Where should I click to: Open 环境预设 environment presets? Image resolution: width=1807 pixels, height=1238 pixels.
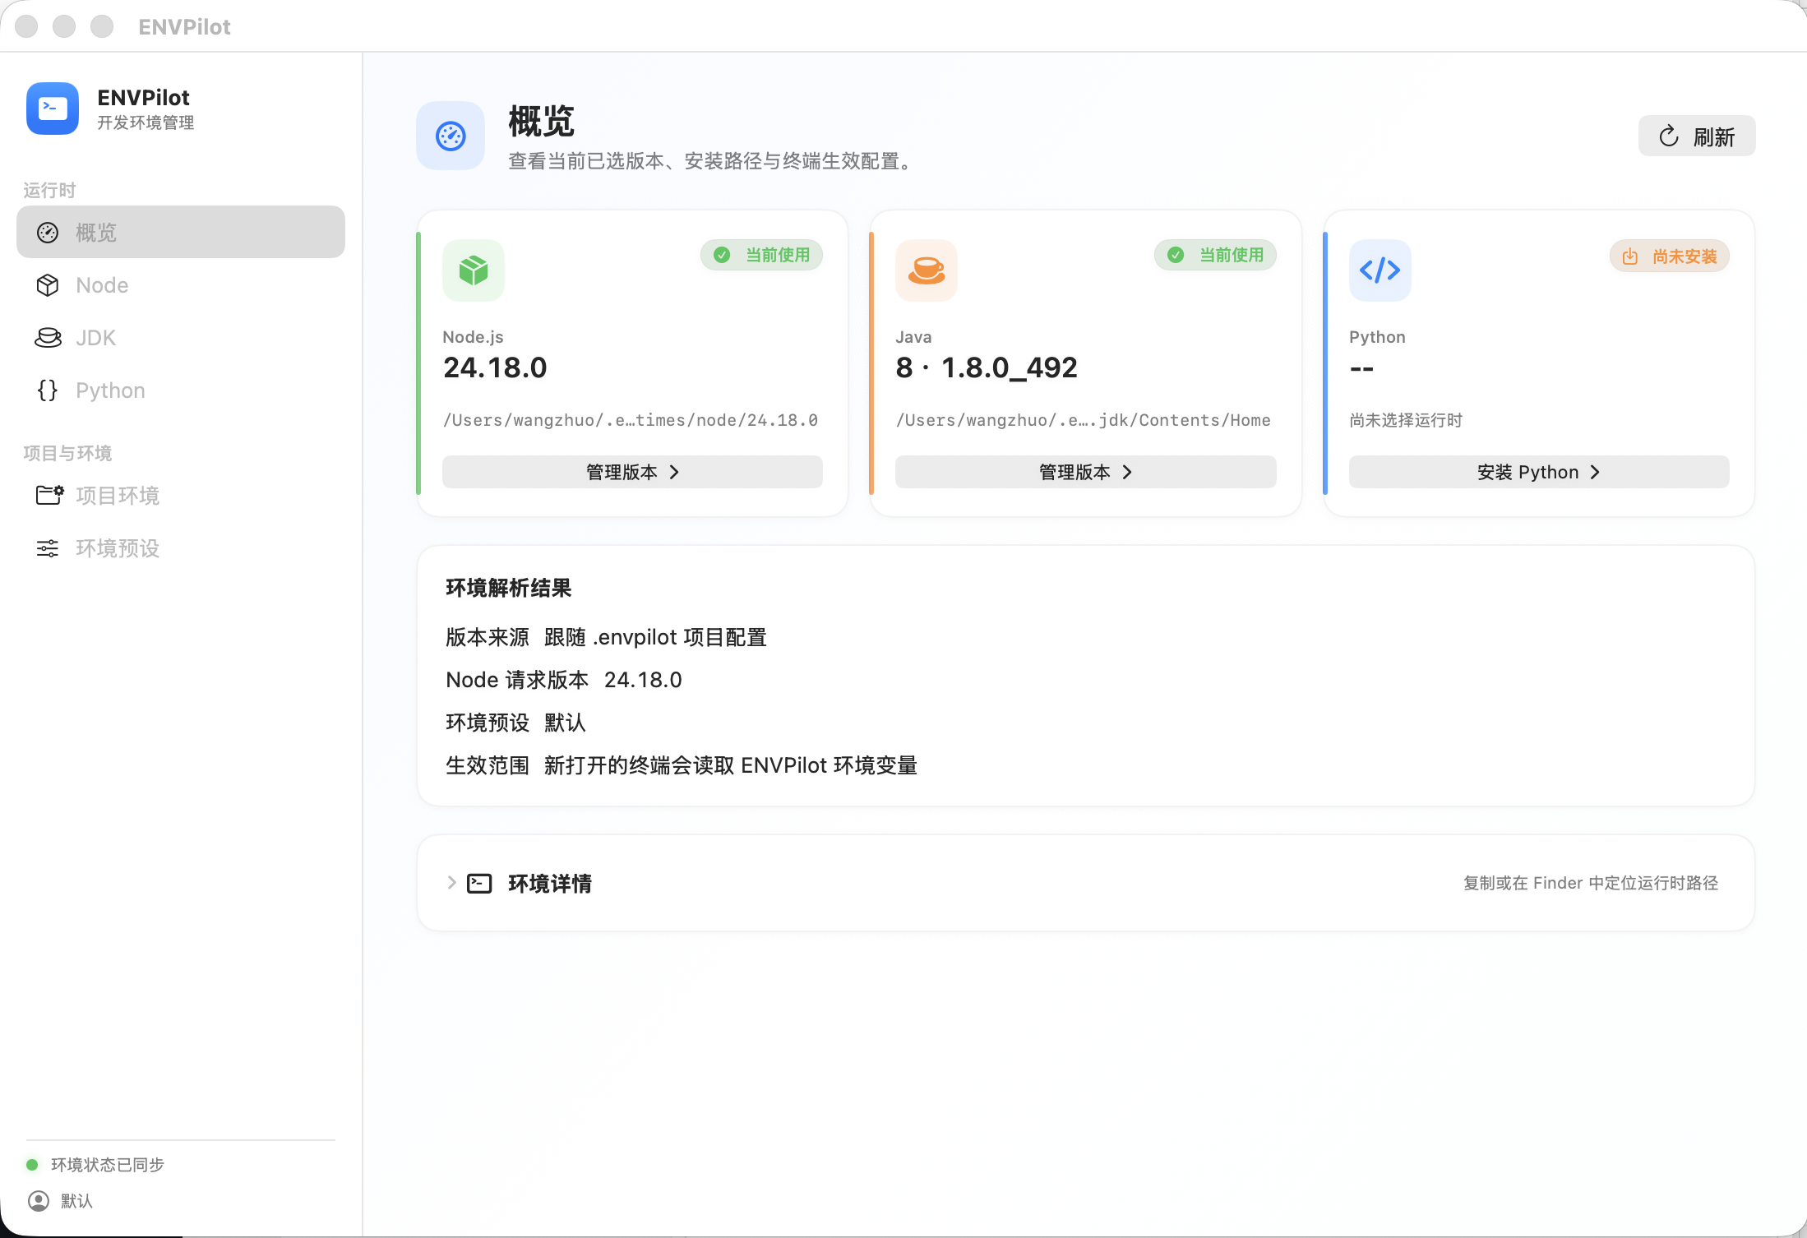coord(181,548)
